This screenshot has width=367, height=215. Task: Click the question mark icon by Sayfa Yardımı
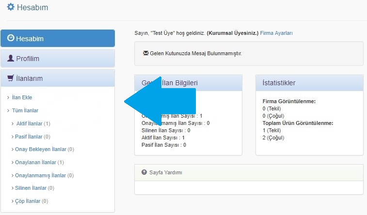point(144,172)
